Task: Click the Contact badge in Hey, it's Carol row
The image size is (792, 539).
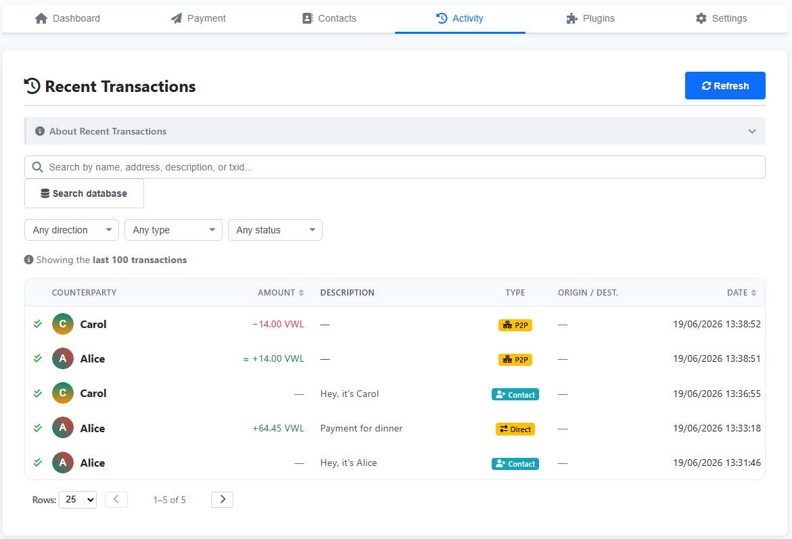Action: [515, 394]
